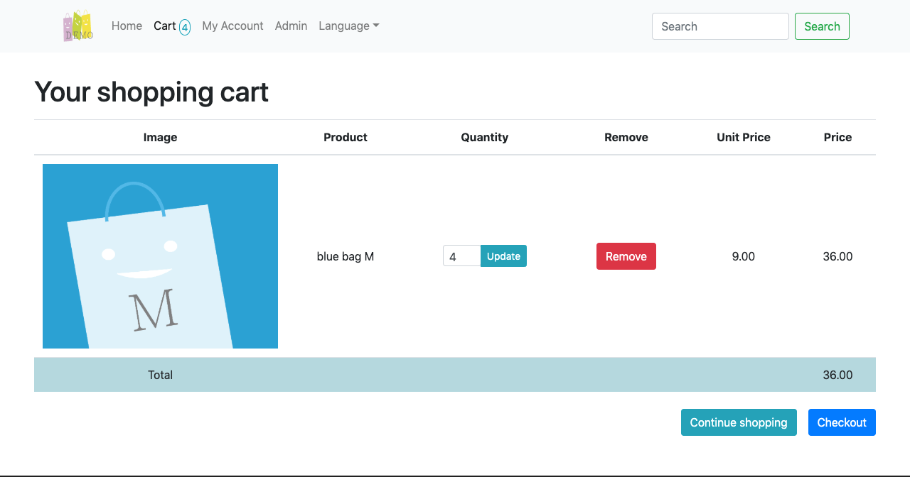Click the Quantity column header

click(484, 137)
